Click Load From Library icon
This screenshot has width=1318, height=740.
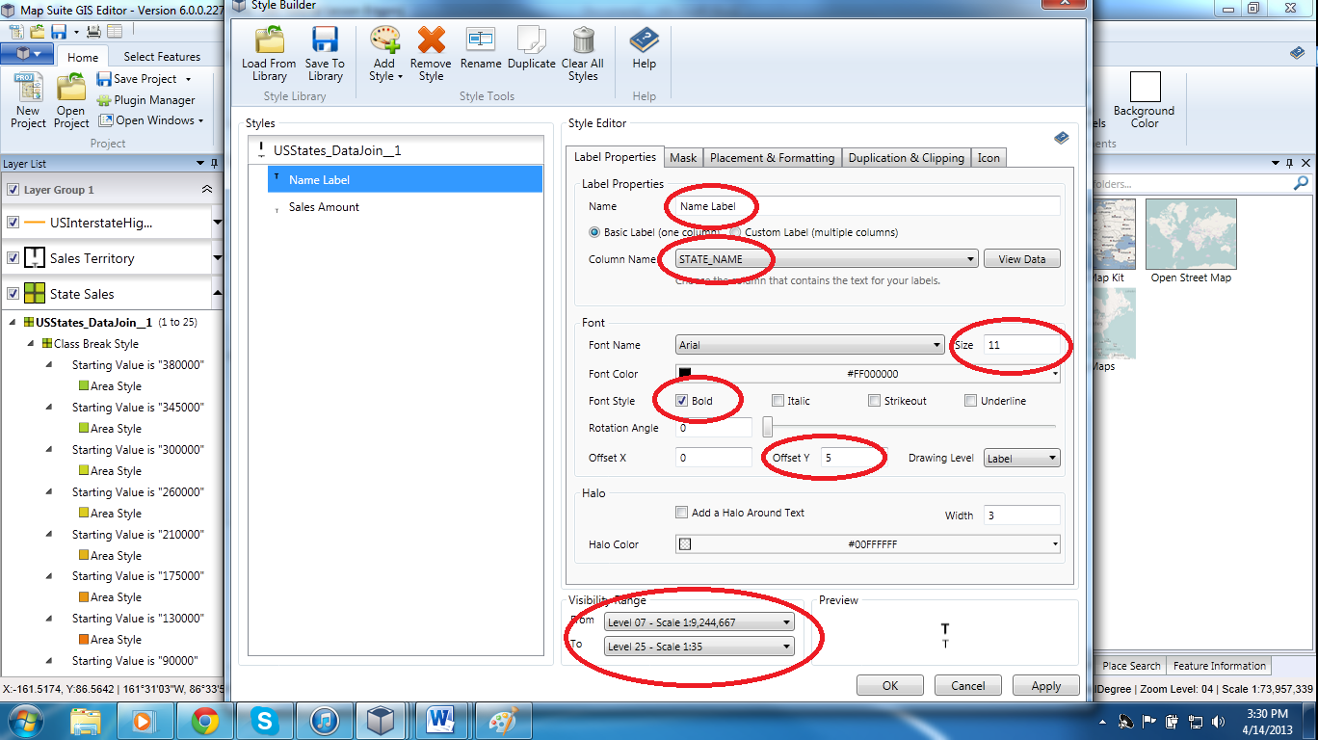tap(269, 42)
